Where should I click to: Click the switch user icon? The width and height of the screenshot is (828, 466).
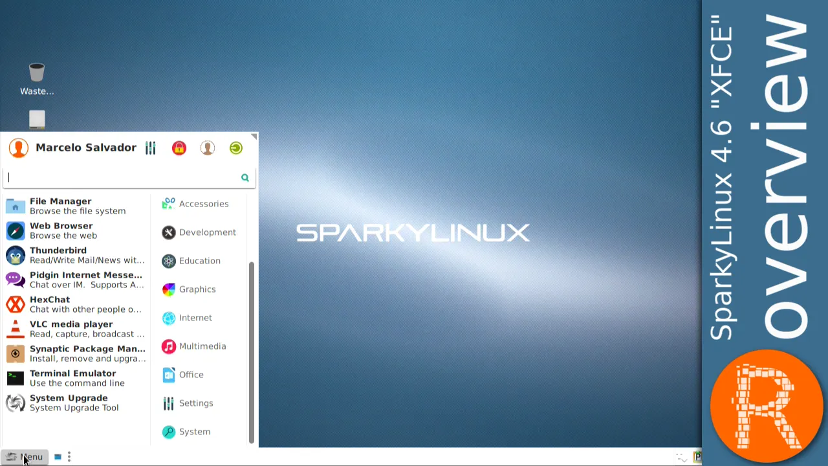(x=207, y=148)
